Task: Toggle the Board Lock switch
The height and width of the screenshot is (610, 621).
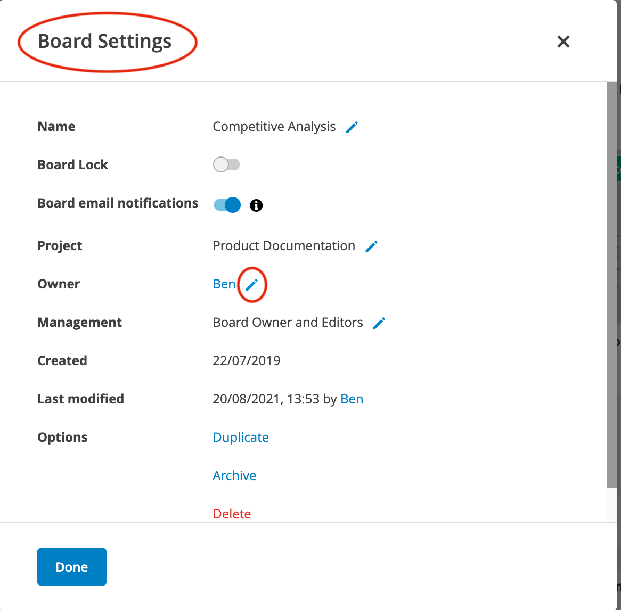Action: (226, 164)
